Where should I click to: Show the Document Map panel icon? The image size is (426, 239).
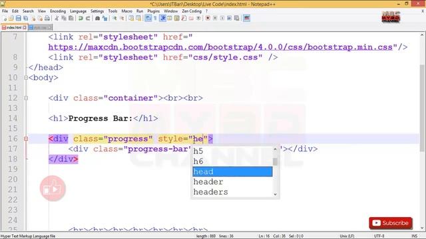point(177,18)
